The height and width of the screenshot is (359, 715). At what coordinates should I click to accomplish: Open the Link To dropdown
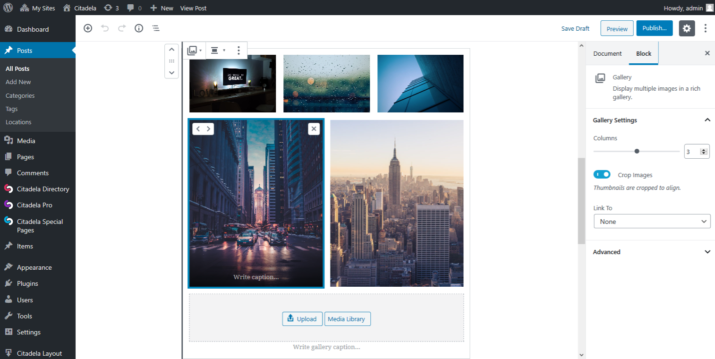coord(652,222)
